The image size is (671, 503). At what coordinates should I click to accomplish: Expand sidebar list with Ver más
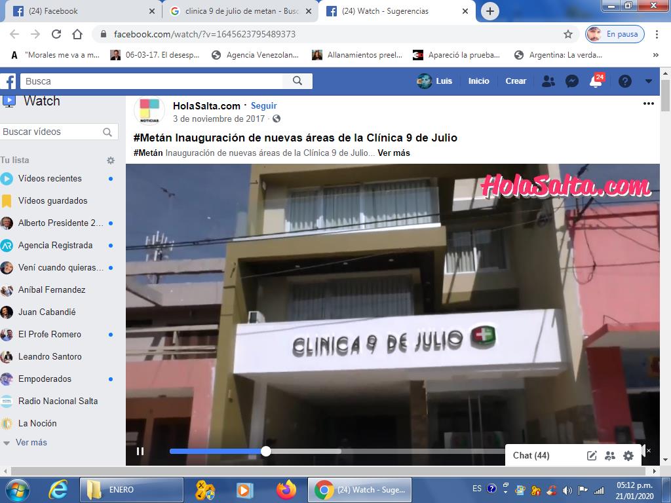click(31, 442)
